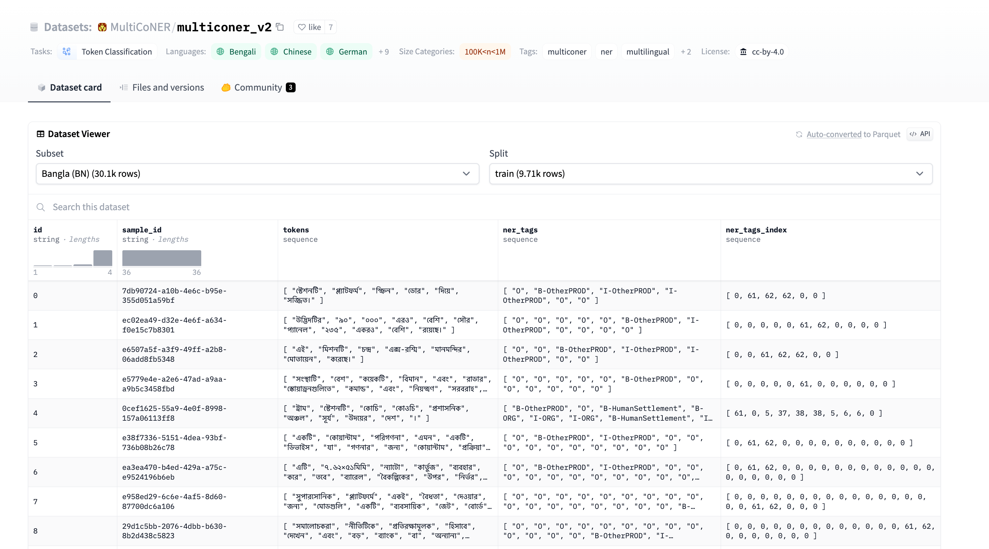Click the copy dataset name icon

pos(280,27)
